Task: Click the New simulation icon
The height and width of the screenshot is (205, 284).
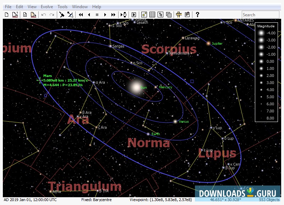Action: pyautogui.click(x=7, y=15)
